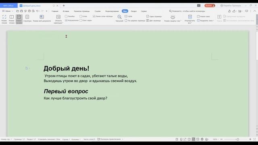Open the Область навигации dropdown
The width and height of the screenshot is (258, 145).
click(58, 19)
